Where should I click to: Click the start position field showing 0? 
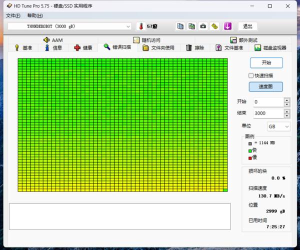pyautogui.click(x=268, y=102)
